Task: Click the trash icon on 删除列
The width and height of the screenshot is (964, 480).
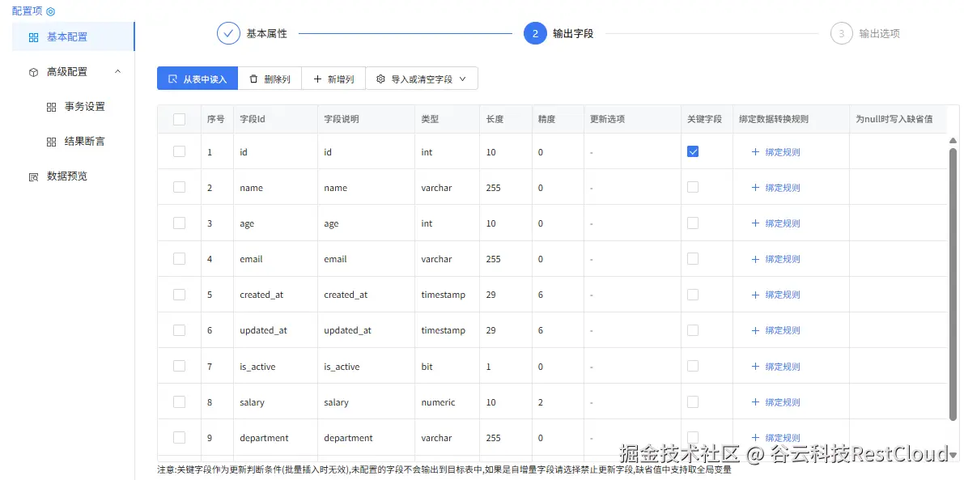Action: click(x=253, y=79)
